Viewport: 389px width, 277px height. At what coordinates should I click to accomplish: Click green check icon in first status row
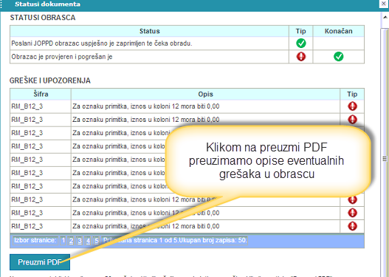pyautogui.click(x=301, y=44)
